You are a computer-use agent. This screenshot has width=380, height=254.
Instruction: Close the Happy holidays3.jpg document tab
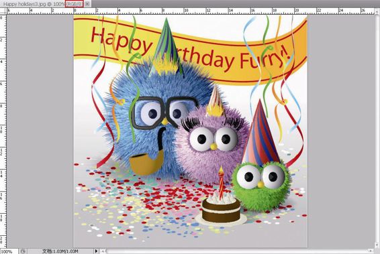(87, 4)
